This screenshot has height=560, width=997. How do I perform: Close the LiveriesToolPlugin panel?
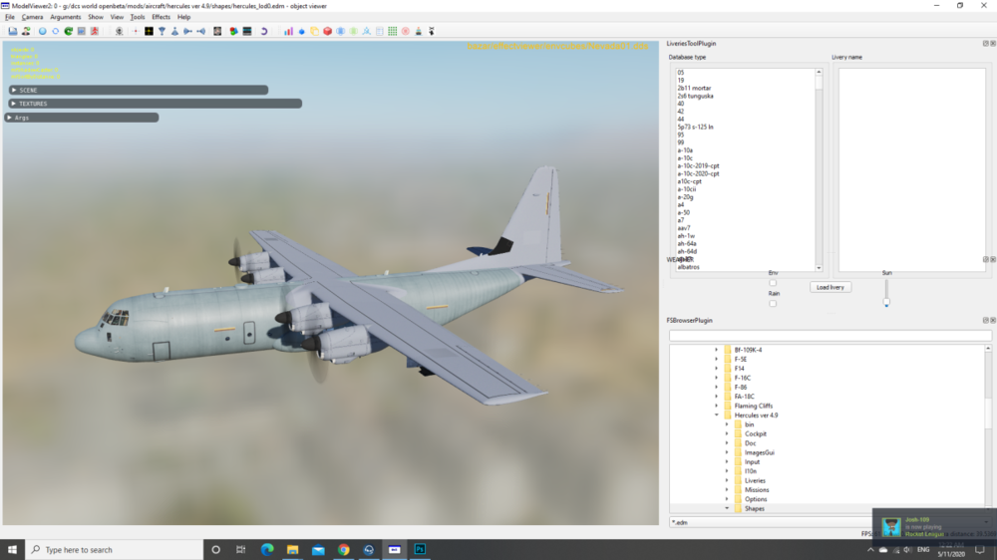click(x=993, y=43)
